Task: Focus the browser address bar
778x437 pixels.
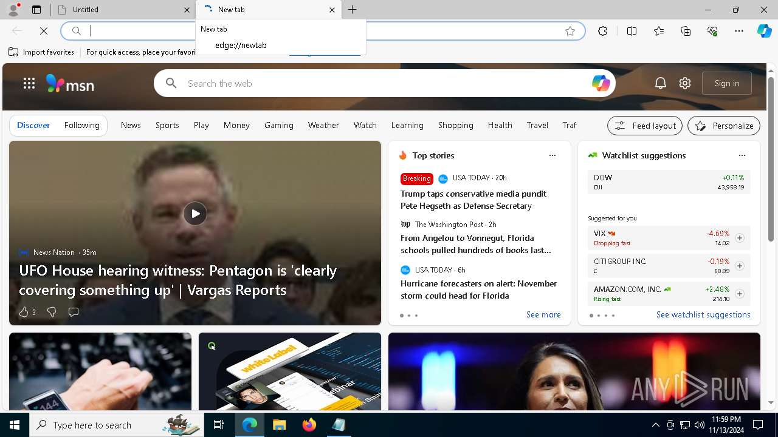Action: [x=322, y=31]
